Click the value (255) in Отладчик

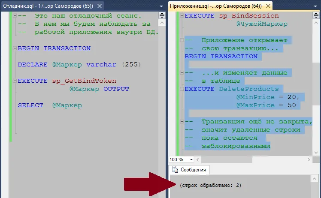(131, 65)
